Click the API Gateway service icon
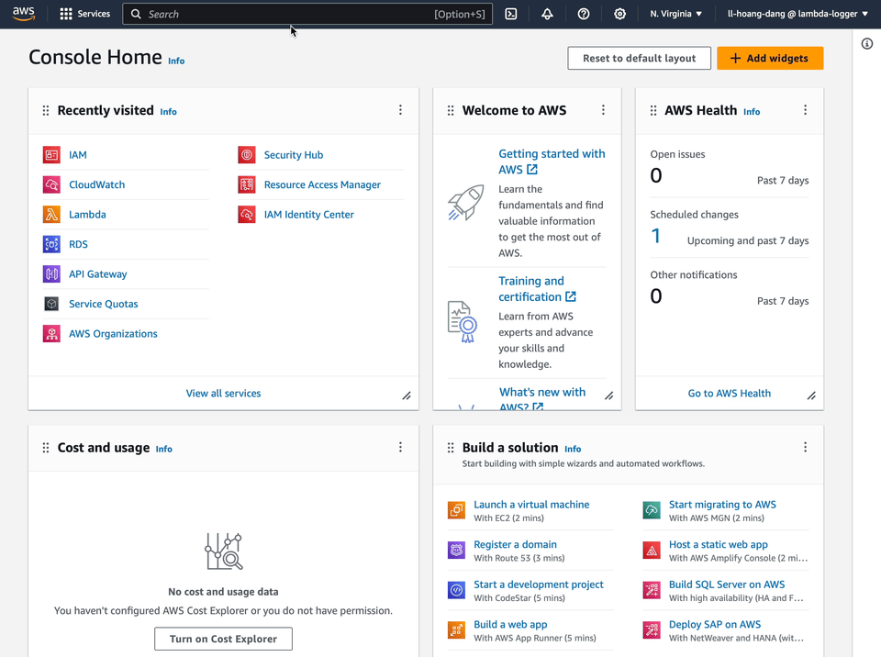 (x=51, y=273)
